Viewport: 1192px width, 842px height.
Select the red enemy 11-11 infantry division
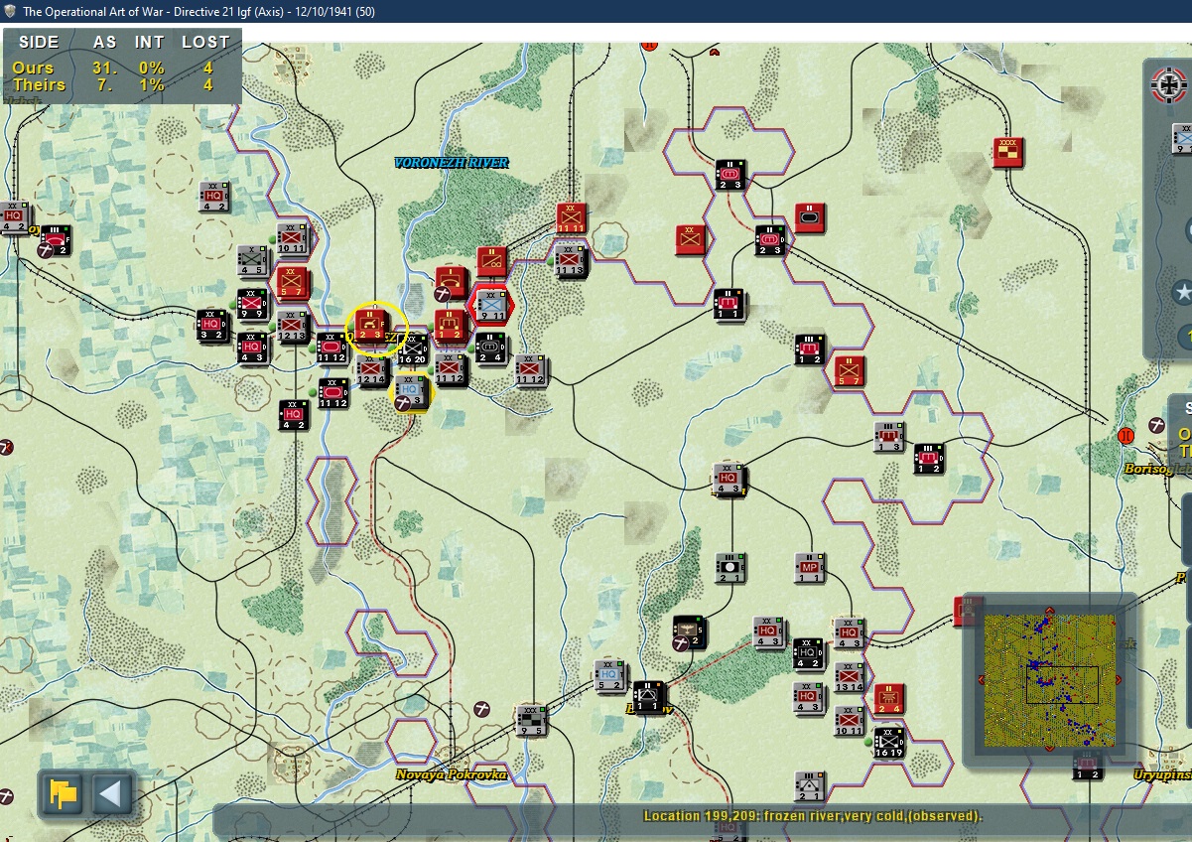571,217
